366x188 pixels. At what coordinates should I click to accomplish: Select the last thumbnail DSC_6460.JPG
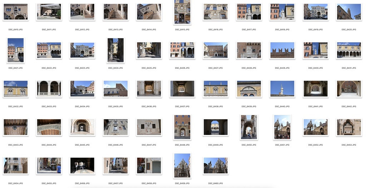[x=216, y=166]
